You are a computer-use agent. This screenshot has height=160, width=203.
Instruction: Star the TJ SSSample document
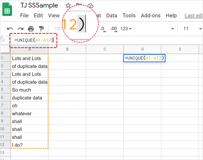pyautogui.click(x=68, y=6)
